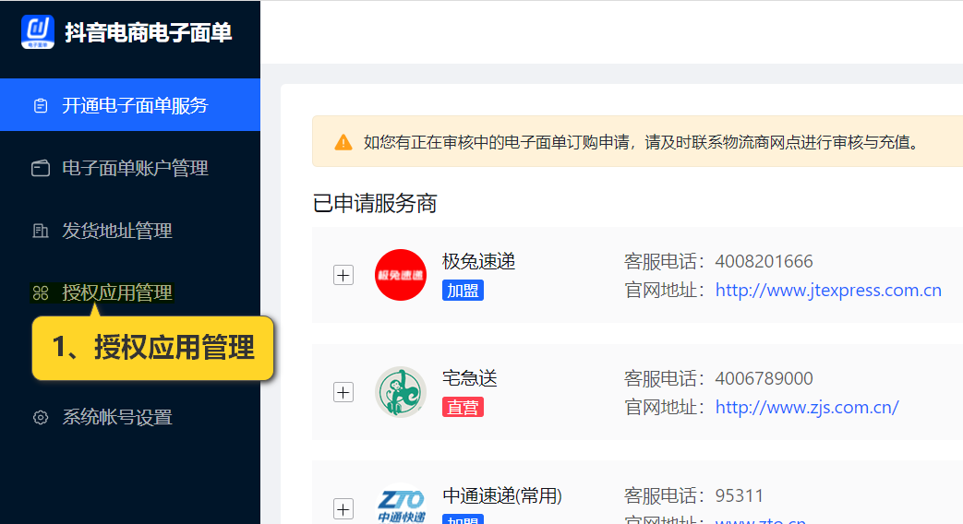
Task: Select 发货地址管理 in the sidebar
Action: [x=117, y=231]
